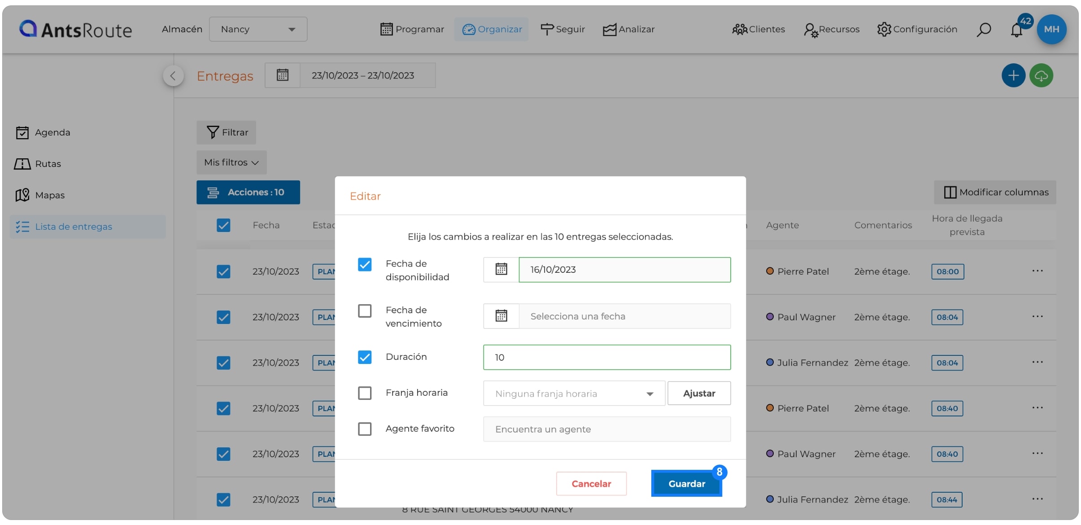Go to Agenda in the sidebar
Viewport: 1081px width, 525px height.
coord(43,132)
